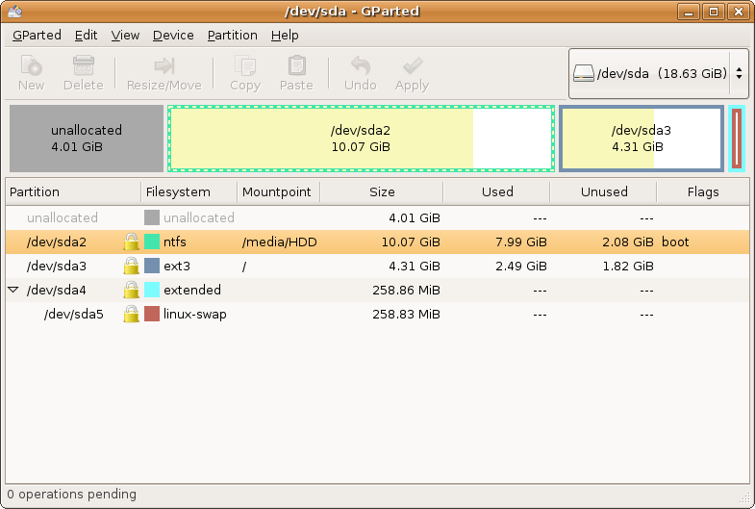This screenshot has width=755, height=509.
Task: Click the green ntfs color square
Action: [152, 242]
